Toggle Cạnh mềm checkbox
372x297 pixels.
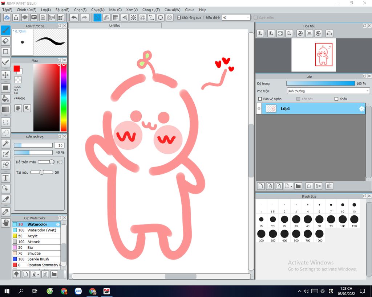(x=255, y=17)
